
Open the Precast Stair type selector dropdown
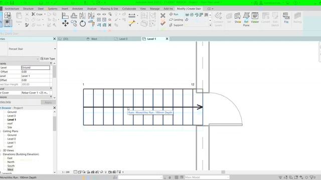click(55, 49)
